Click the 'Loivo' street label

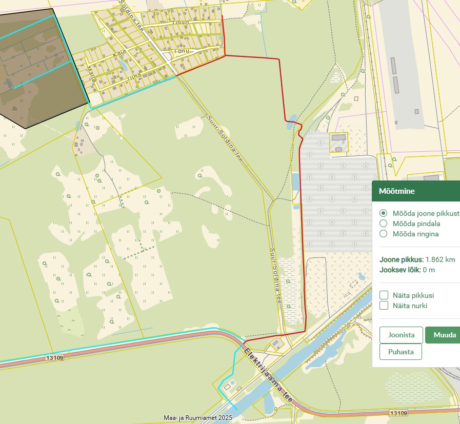tap(181, 23)
